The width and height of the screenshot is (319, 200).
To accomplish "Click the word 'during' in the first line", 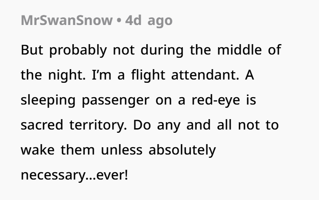I will click(162, 50).
